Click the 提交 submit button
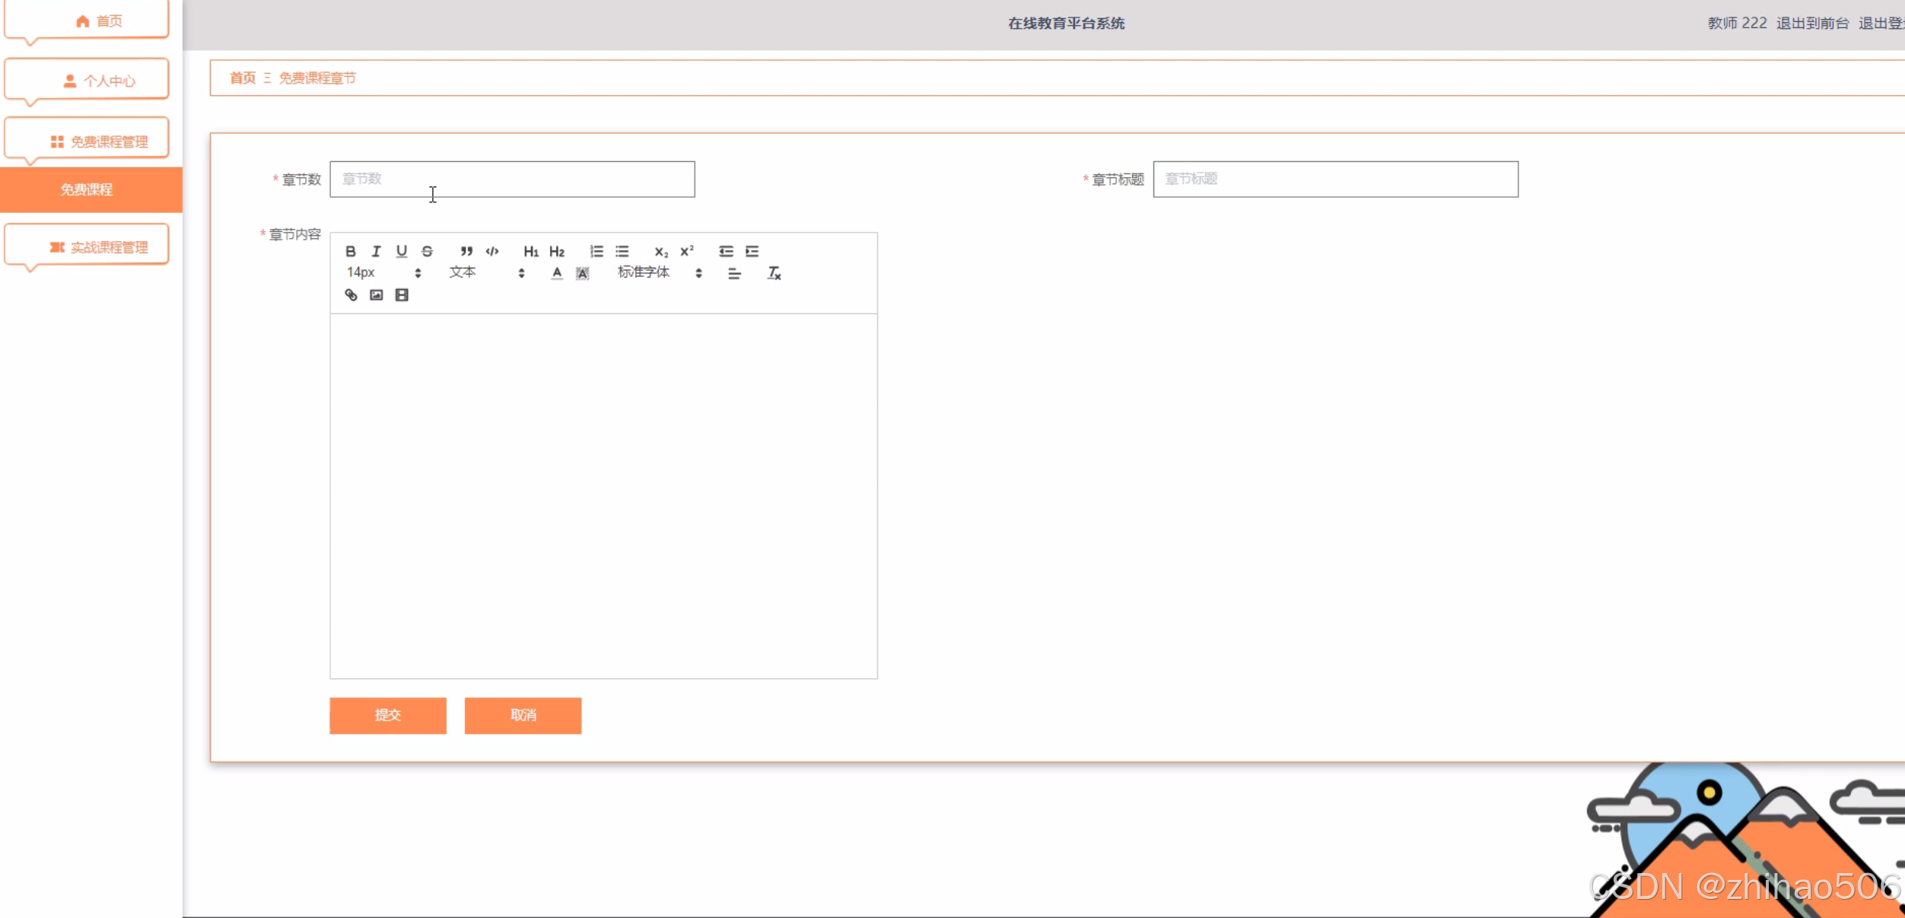Image resolution: width=1905 pixels, height=918 pixels. 388,715
